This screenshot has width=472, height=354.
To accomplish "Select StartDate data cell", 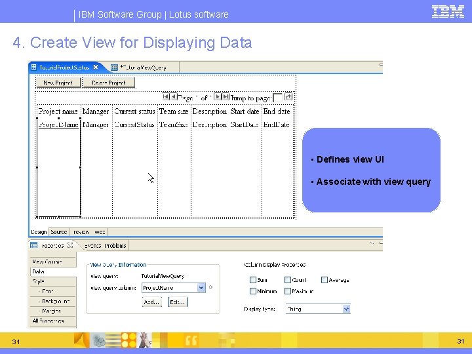I will pos(245,125).
